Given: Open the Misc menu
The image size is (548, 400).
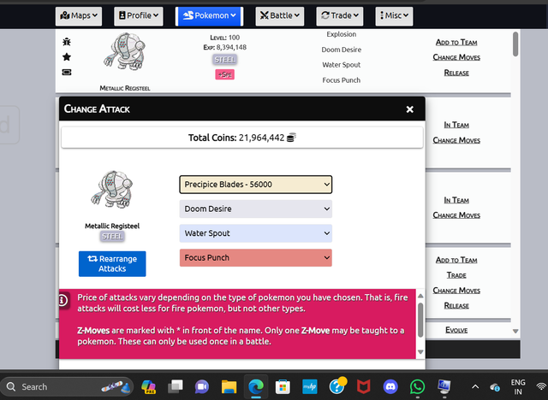Looking at the screenshot, I should (x=394, y=16).
